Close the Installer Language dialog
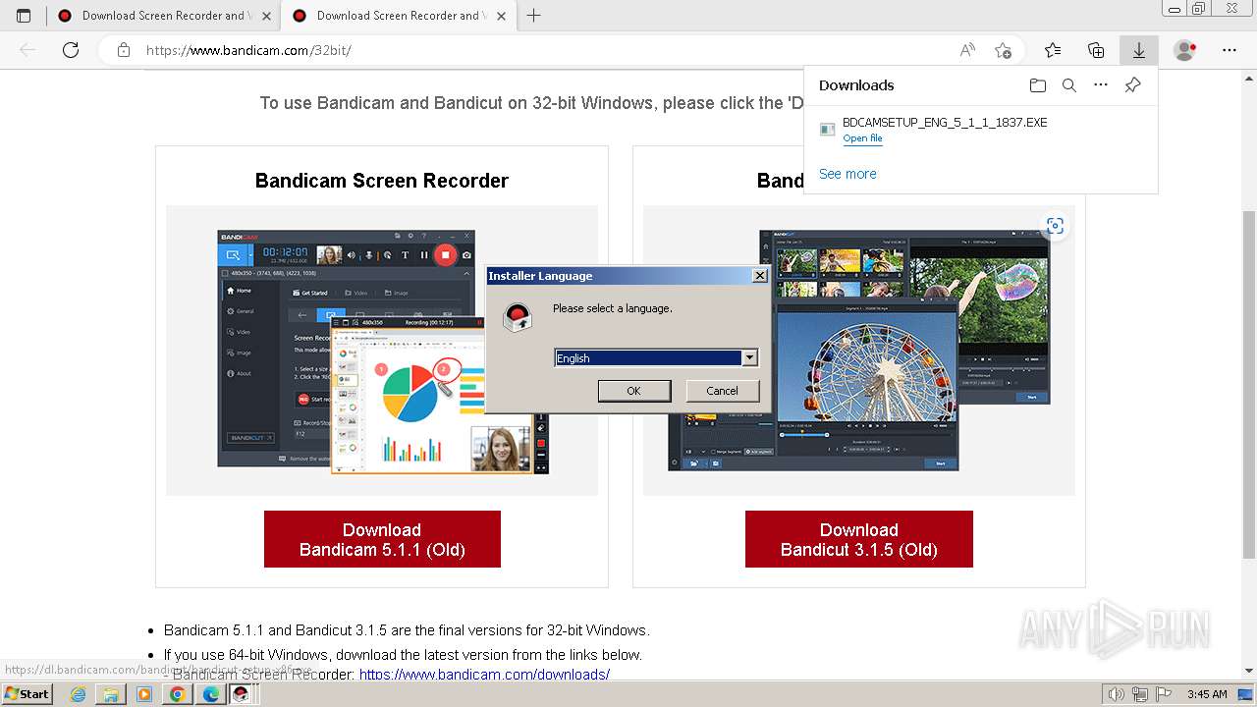The image size is (1257, 707). [x=759, y=276]
